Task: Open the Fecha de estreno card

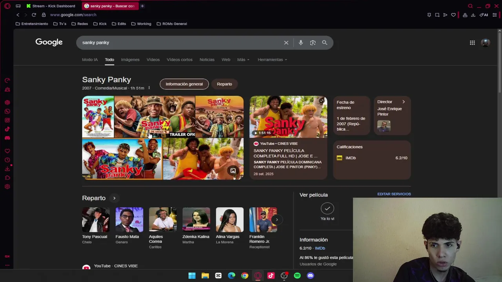Action: 351,116
